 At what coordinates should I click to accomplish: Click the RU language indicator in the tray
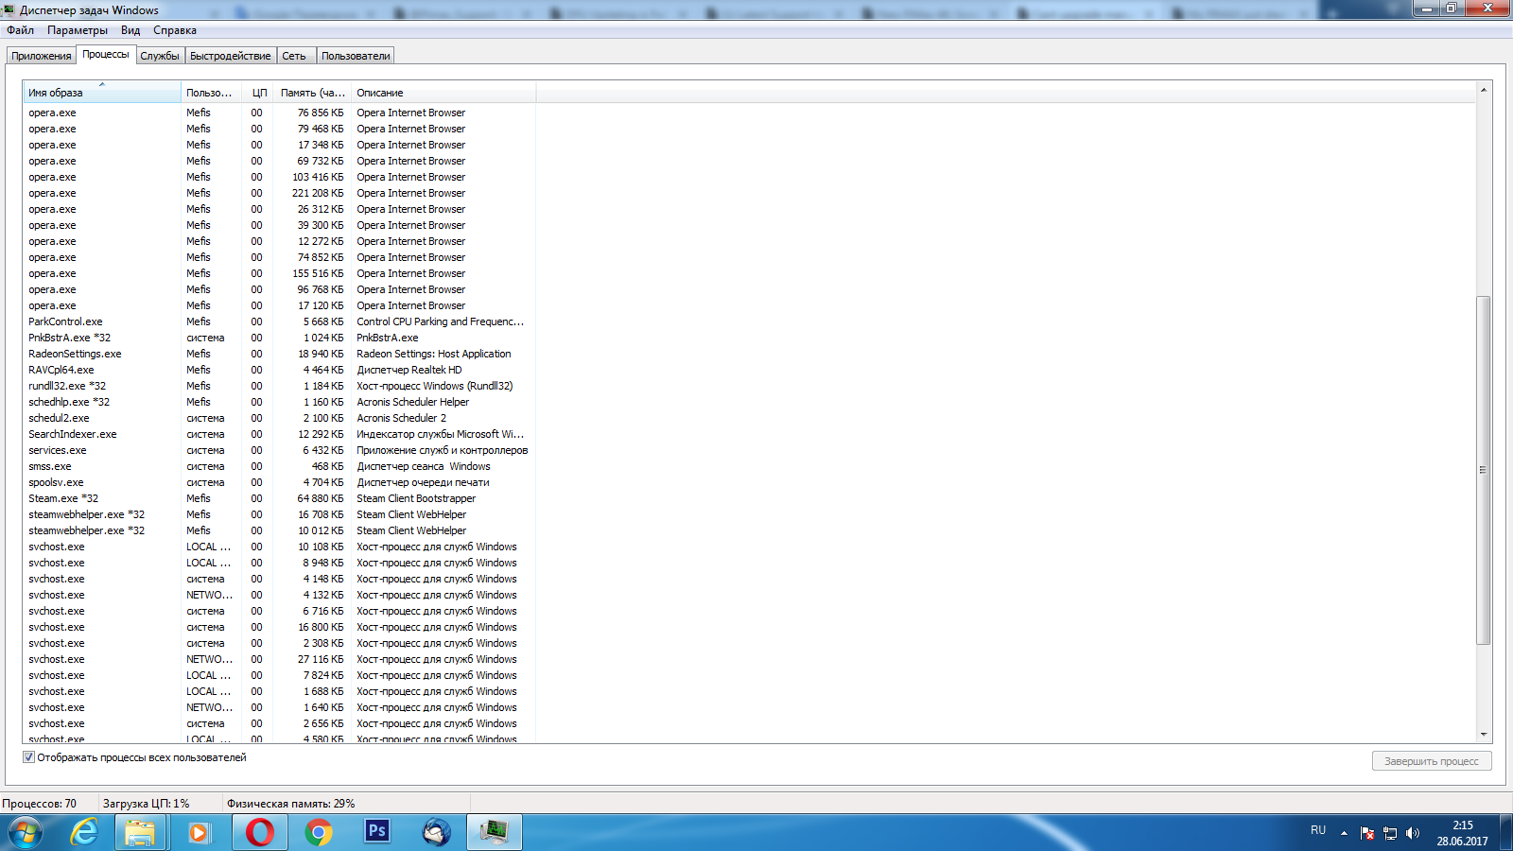tap(1318, 830)
